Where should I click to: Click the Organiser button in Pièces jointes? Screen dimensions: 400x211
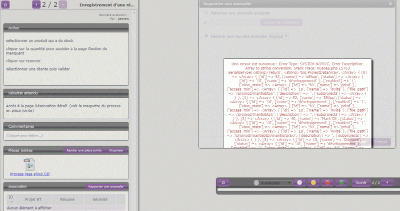click(x=116, y=150)
